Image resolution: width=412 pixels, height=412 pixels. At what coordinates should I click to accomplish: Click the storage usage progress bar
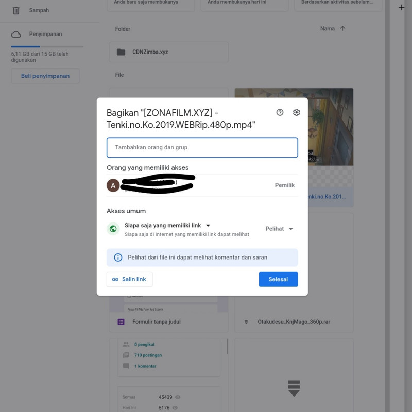click(47, 46)
